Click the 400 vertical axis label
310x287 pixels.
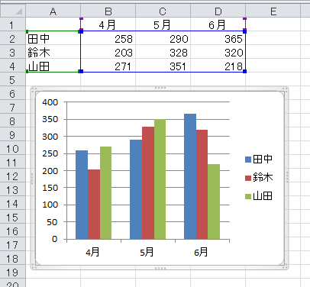pyautogui.click(x=50, y=102)
